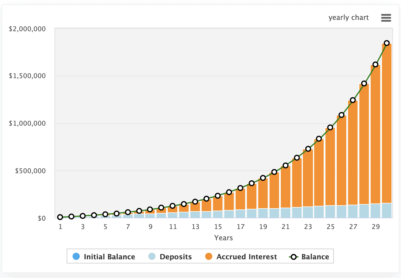401x278 pixels.
Task: Select the year 1 balance marker
Action: (x=60, y=217)
